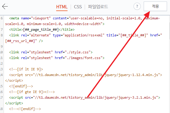Click the jquery-1.12.4.min.js script source
The image size is (170, 113).
[x=97, y=75]
